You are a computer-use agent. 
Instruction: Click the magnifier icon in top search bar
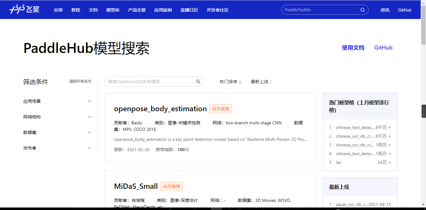363,10
